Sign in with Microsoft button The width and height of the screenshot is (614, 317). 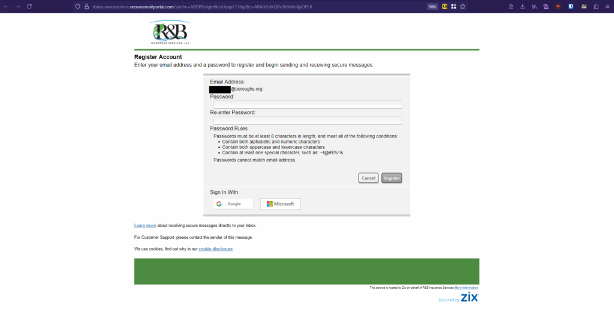pos(280,204)
